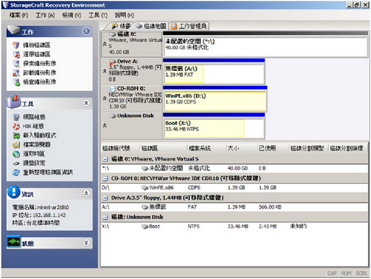Viewport: 371px width, 279px height.
Task: Expand the 狀態 status panel
Action: pyautogui.click(x=87, y=243)
